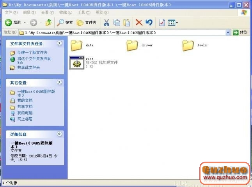Click the 'driver' folder name label
252x187 pixels.
click(147, 45)
